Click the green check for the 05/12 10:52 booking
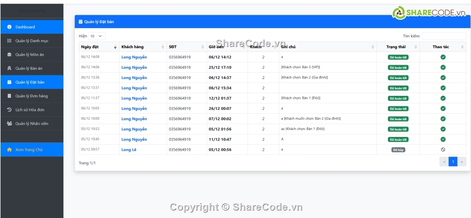The image size is (471, 218). [443, 129]
